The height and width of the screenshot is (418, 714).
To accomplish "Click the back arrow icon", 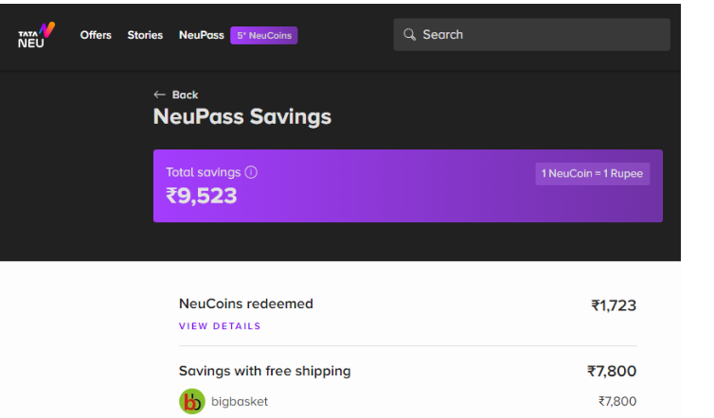I will click(x=159, y=95).
